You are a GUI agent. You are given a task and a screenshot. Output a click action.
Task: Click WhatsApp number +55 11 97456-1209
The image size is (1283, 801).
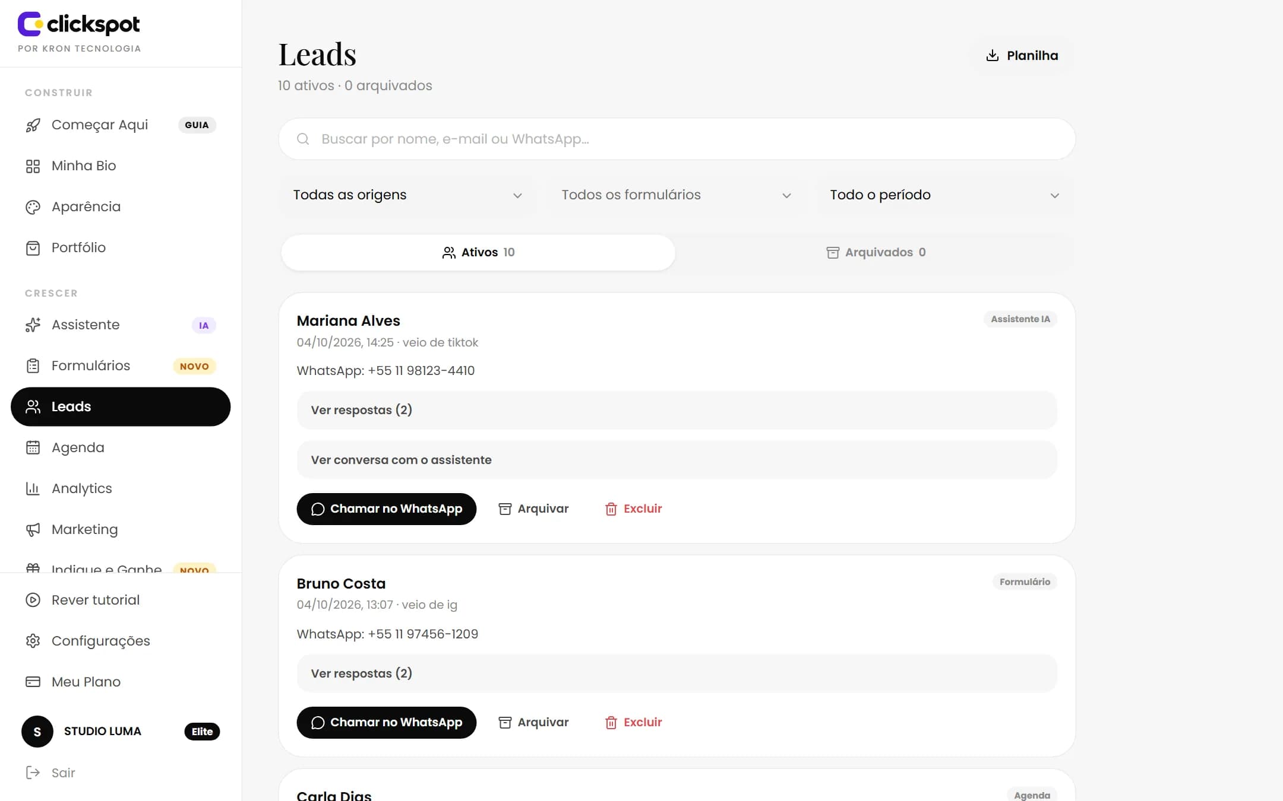[423, 634]
